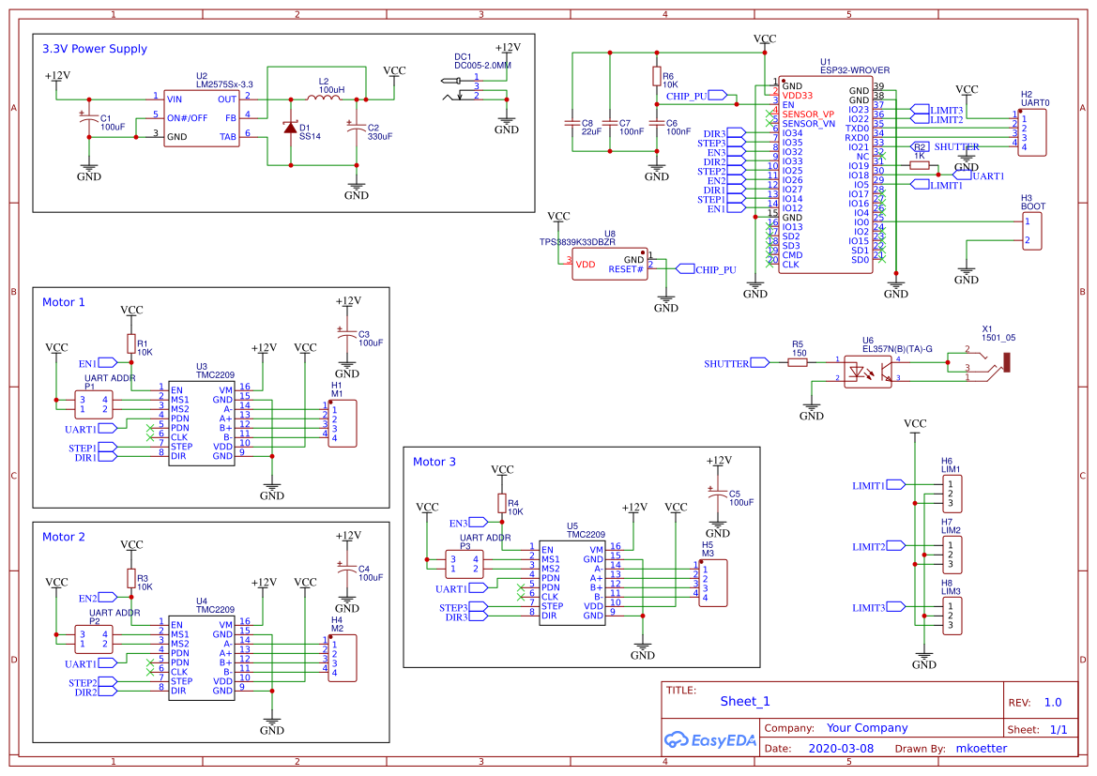1097x776 pixels.
Task: Select the H2 UART0 header
Action: (x=1032, y=132)
